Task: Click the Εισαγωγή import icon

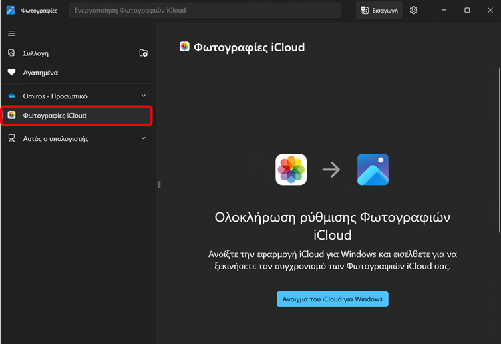Action: tap(365, 10)
